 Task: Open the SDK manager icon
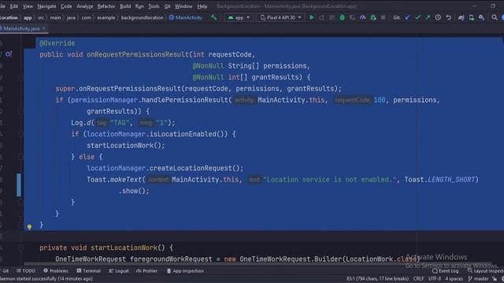tap(481, 17)
